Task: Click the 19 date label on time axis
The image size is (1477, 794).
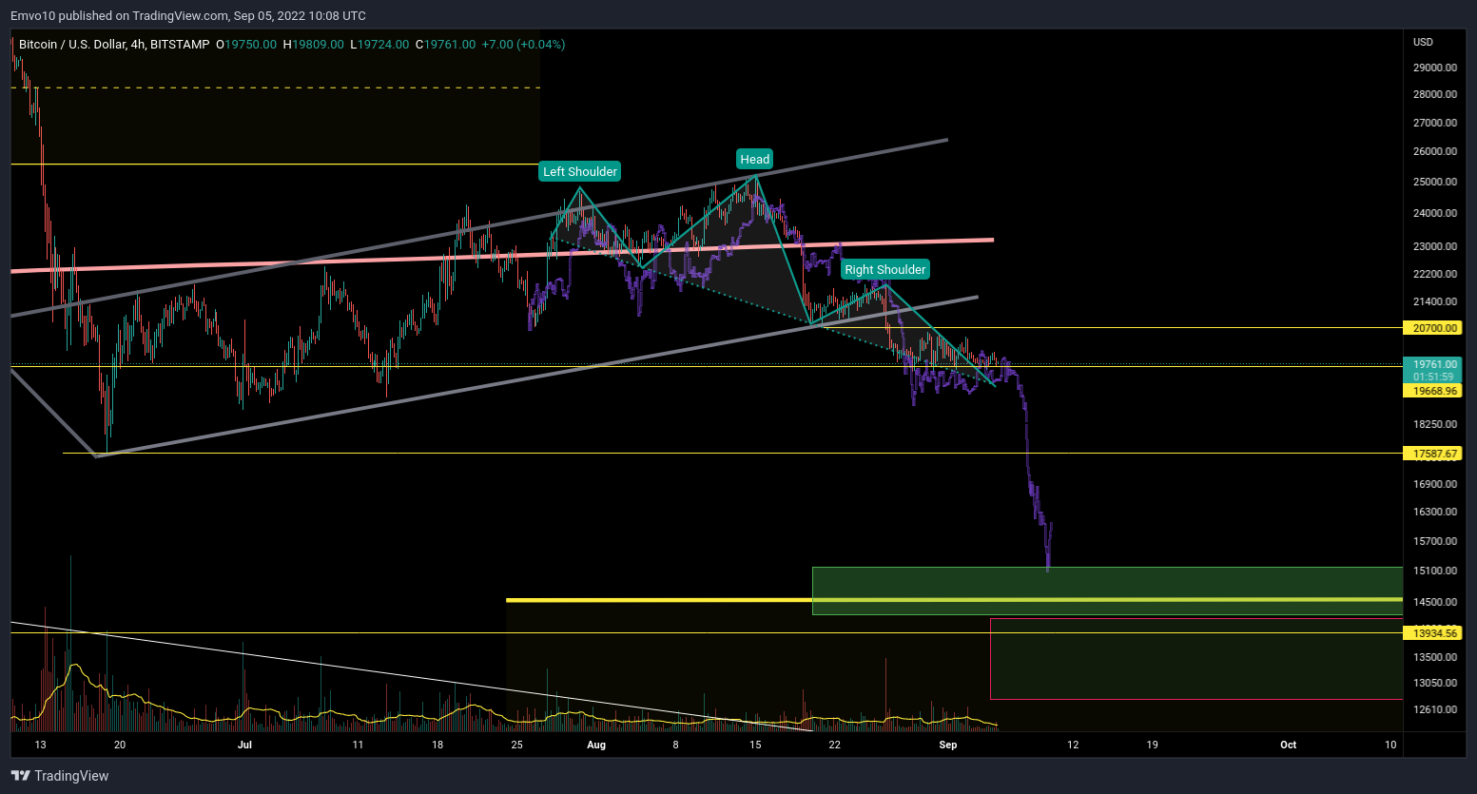Action: 1152,745
